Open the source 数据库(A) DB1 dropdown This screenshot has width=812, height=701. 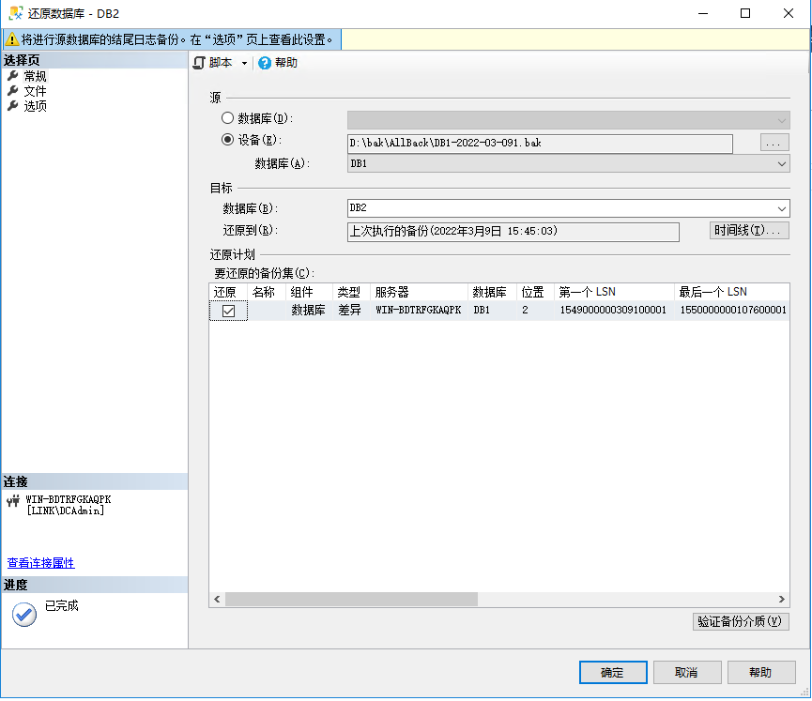(x=782, y=164)
